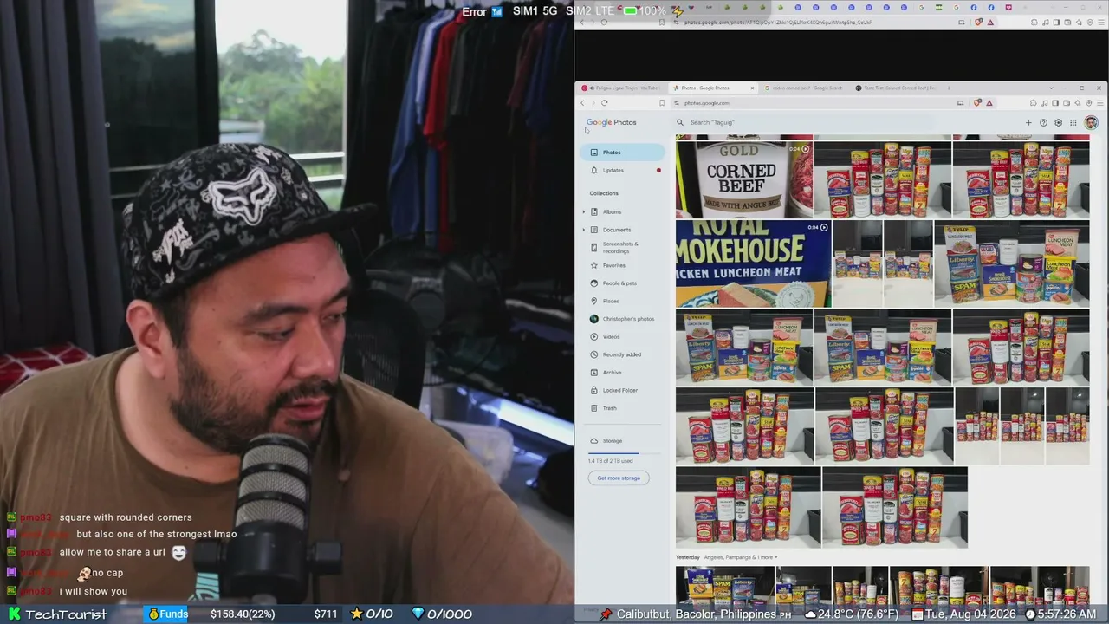This screenshot has height=624, width=1109.
Task: Open Screenshots & recordings collection
Action: (620, 248)
